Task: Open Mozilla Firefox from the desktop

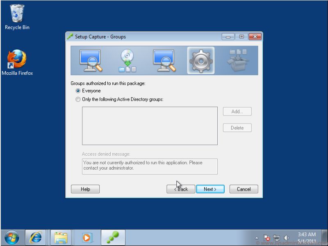Action: [x=16, y=60]
